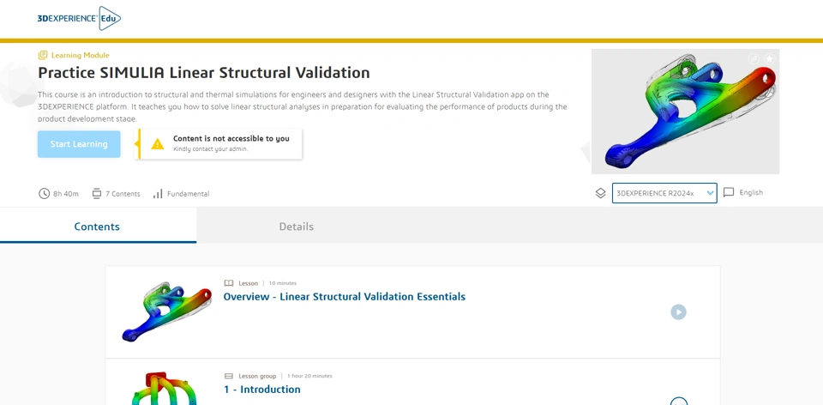Viewport: 823px width, 405px height.
Task: Click the Fundamental level bars icon
Action: (158, 194)
